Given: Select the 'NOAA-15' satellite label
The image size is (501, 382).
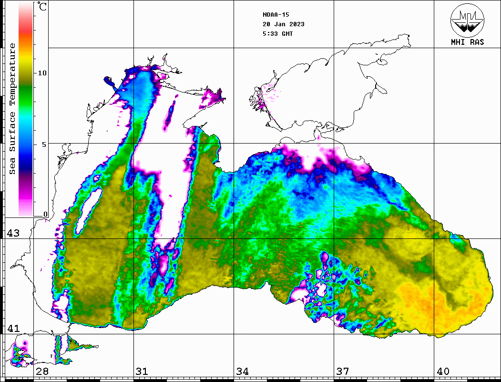Looking at the screenshot, I should point(276,15).
